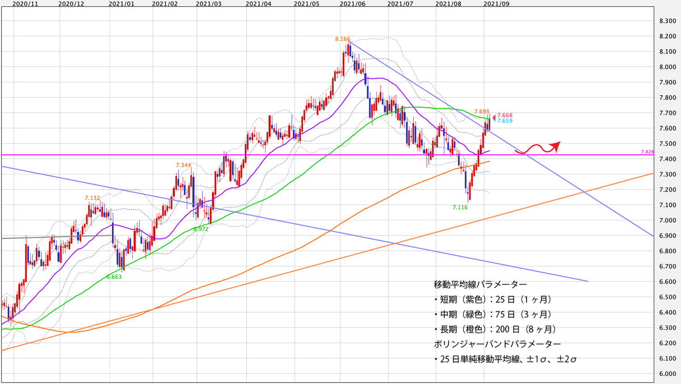Select the 2020/12 date label
This screenshot has width=681, height=384.
click(72, 4)
